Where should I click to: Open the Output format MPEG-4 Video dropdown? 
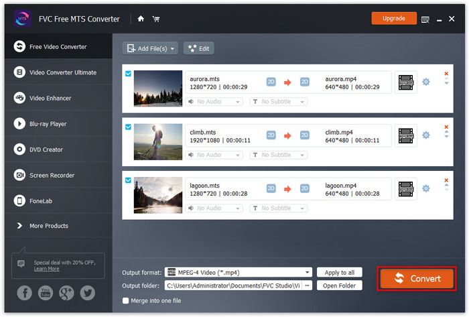pyautogui.click(x=239, y=273)
